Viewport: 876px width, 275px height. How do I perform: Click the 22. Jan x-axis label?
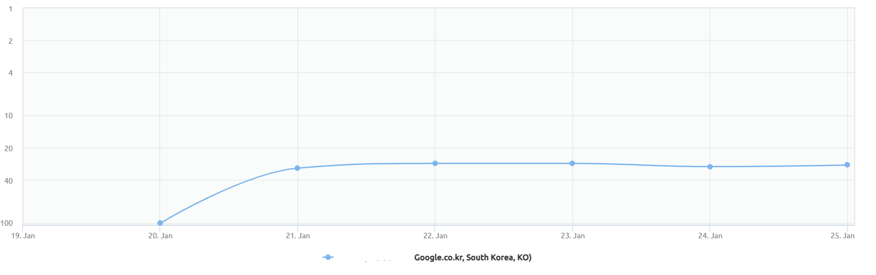pyautogui.click(x=436, y=236)
